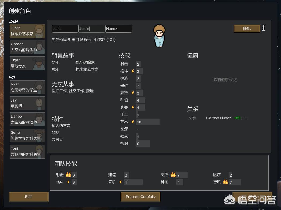Click the passion flame beside 艺术 skill
This screenshot has height=210, width=281.
pos(133,122)
